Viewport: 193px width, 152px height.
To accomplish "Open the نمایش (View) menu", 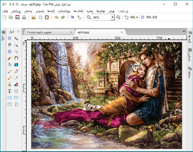I will [28, 11].
